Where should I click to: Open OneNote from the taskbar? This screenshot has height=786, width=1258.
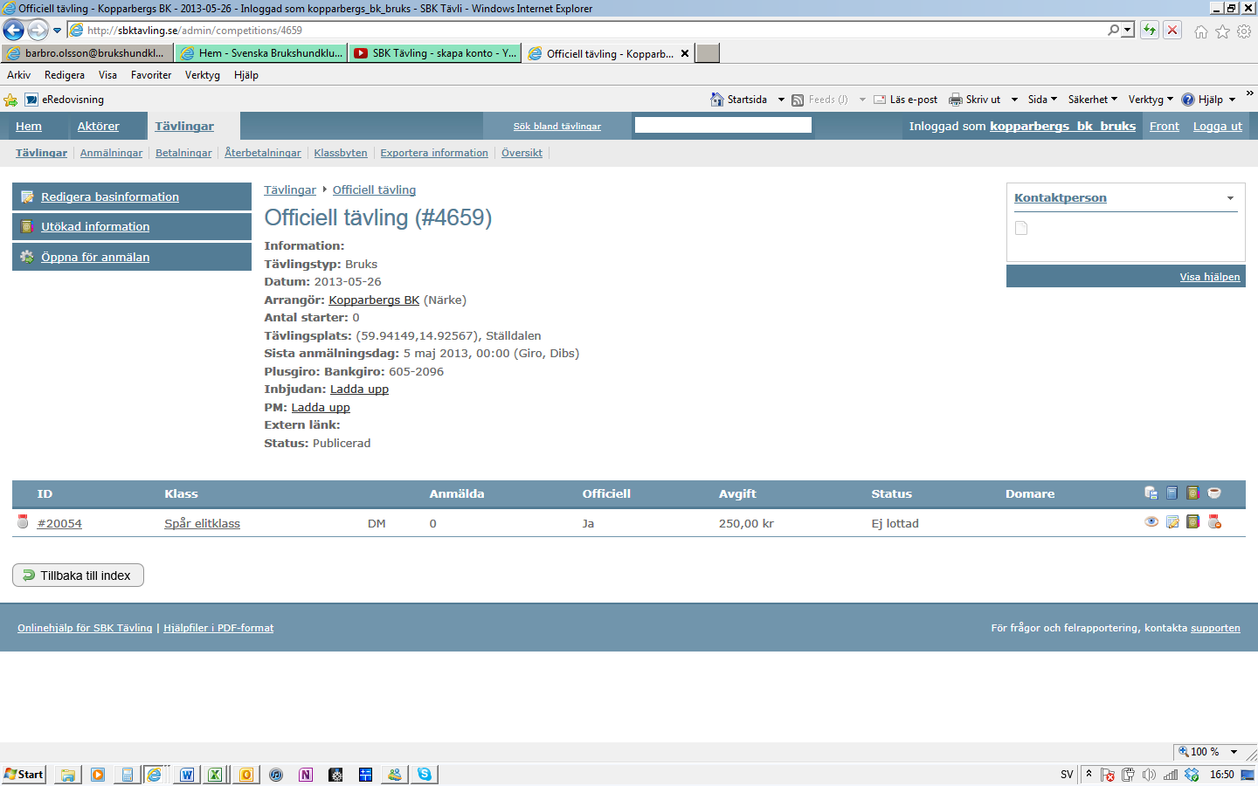coord(306,775)
